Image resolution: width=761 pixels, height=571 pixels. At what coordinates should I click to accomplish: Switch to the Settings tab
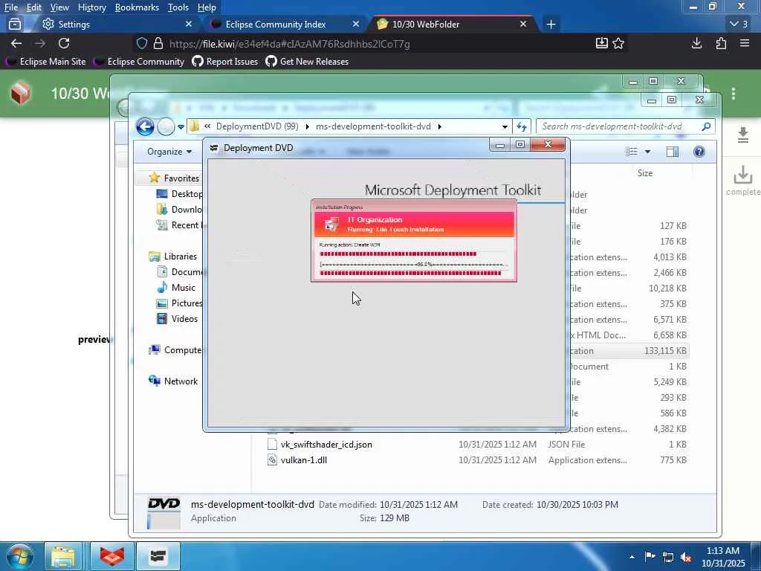(115, 24)
